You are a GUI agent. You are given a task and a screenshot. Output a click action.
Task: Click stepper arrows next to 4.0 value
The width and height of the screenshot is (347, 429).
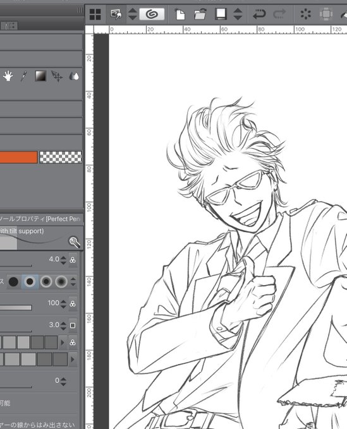point(63,260)
